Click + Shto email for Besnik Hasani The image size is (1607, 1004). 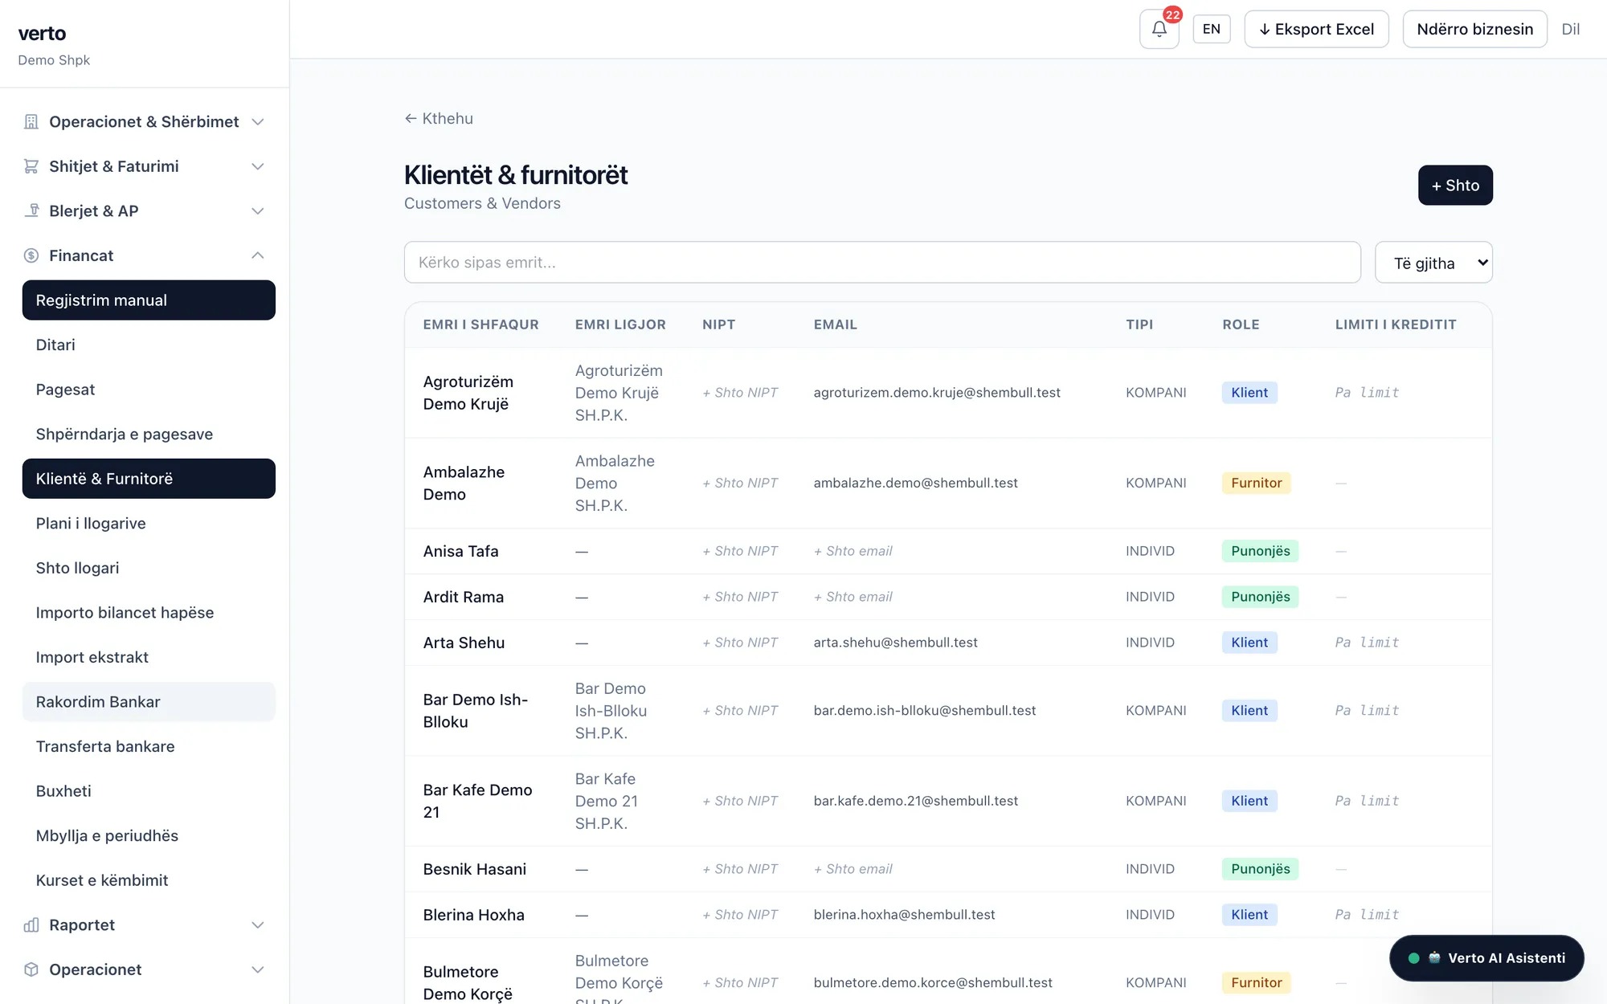tap(853, 869)
